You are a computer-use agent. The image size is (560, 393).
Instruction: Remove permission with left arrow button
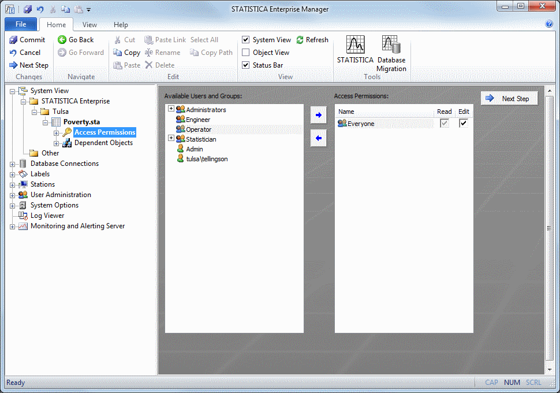click(318, 138)
